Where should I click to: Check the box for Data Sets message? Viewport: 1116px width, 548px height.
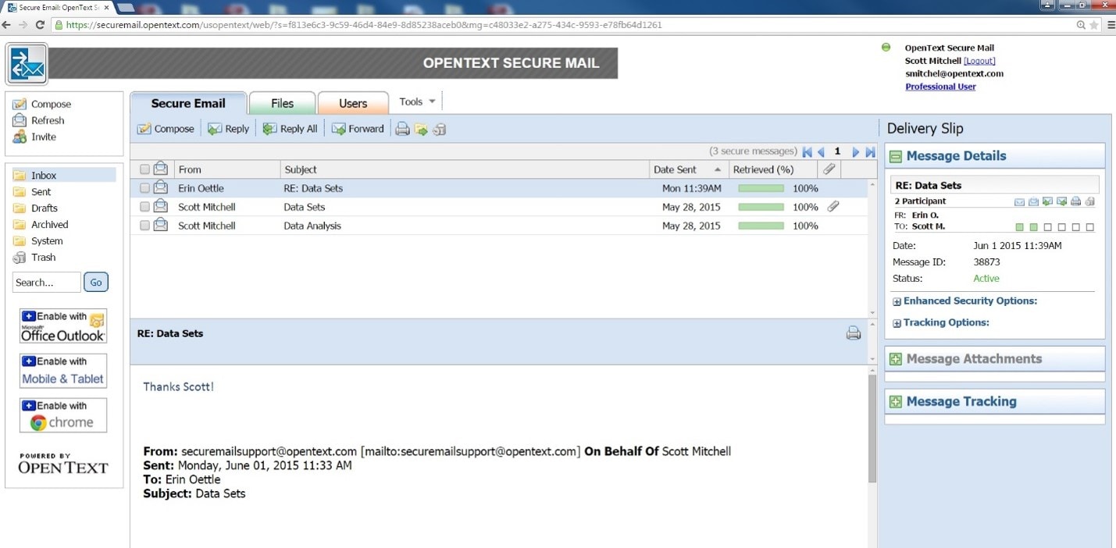pyautogui.click(x=144, y=207)
